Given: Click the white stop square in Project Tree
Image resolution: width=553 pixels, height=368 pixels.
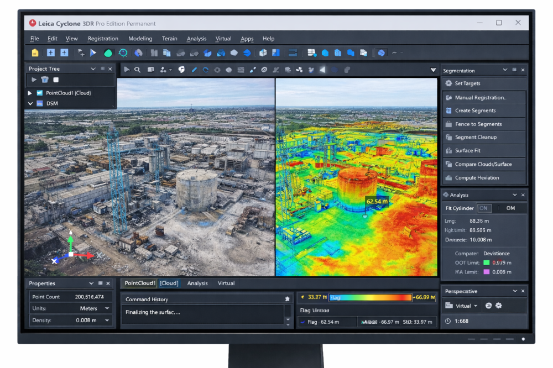Looking at the screenshot, I should tap(56, 80).
